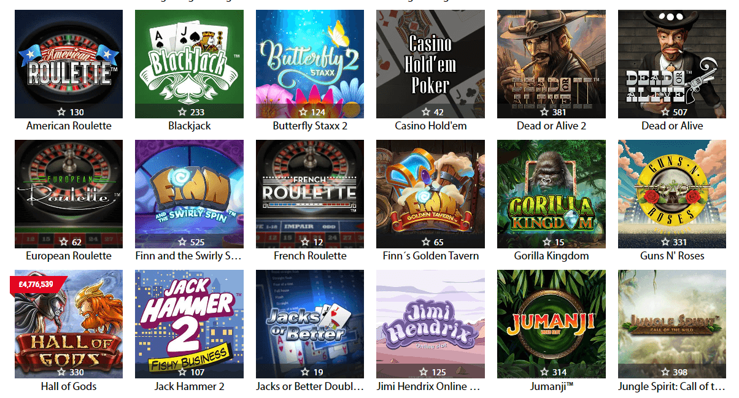
Task: Launch the European Roulette thumbnail
Action: (69, 194)
